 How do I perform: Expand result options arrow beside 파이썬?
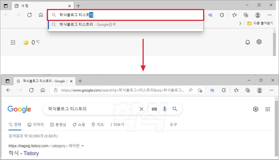[x=83, y=146]
